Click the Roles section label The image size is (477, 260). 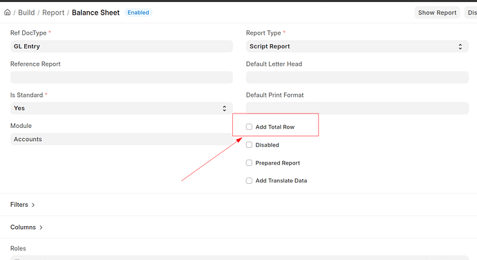pos(18,248)
